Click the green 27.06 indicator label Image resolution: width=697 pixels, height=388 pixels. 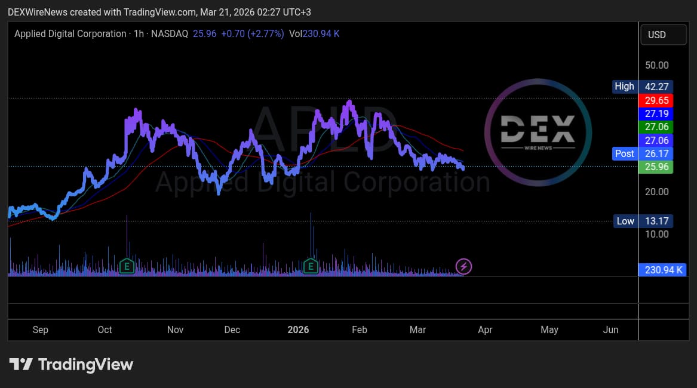click(656, 127)
